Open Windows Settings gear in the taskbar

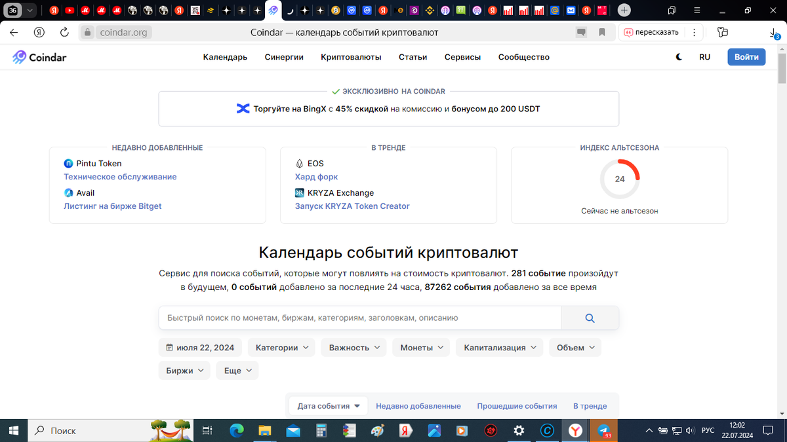point(519,430)
